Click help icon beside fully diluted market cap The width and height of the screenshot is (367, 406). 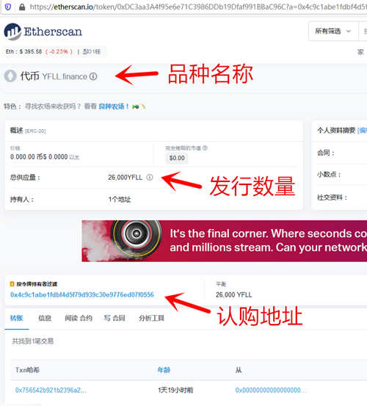click(205, 148)
